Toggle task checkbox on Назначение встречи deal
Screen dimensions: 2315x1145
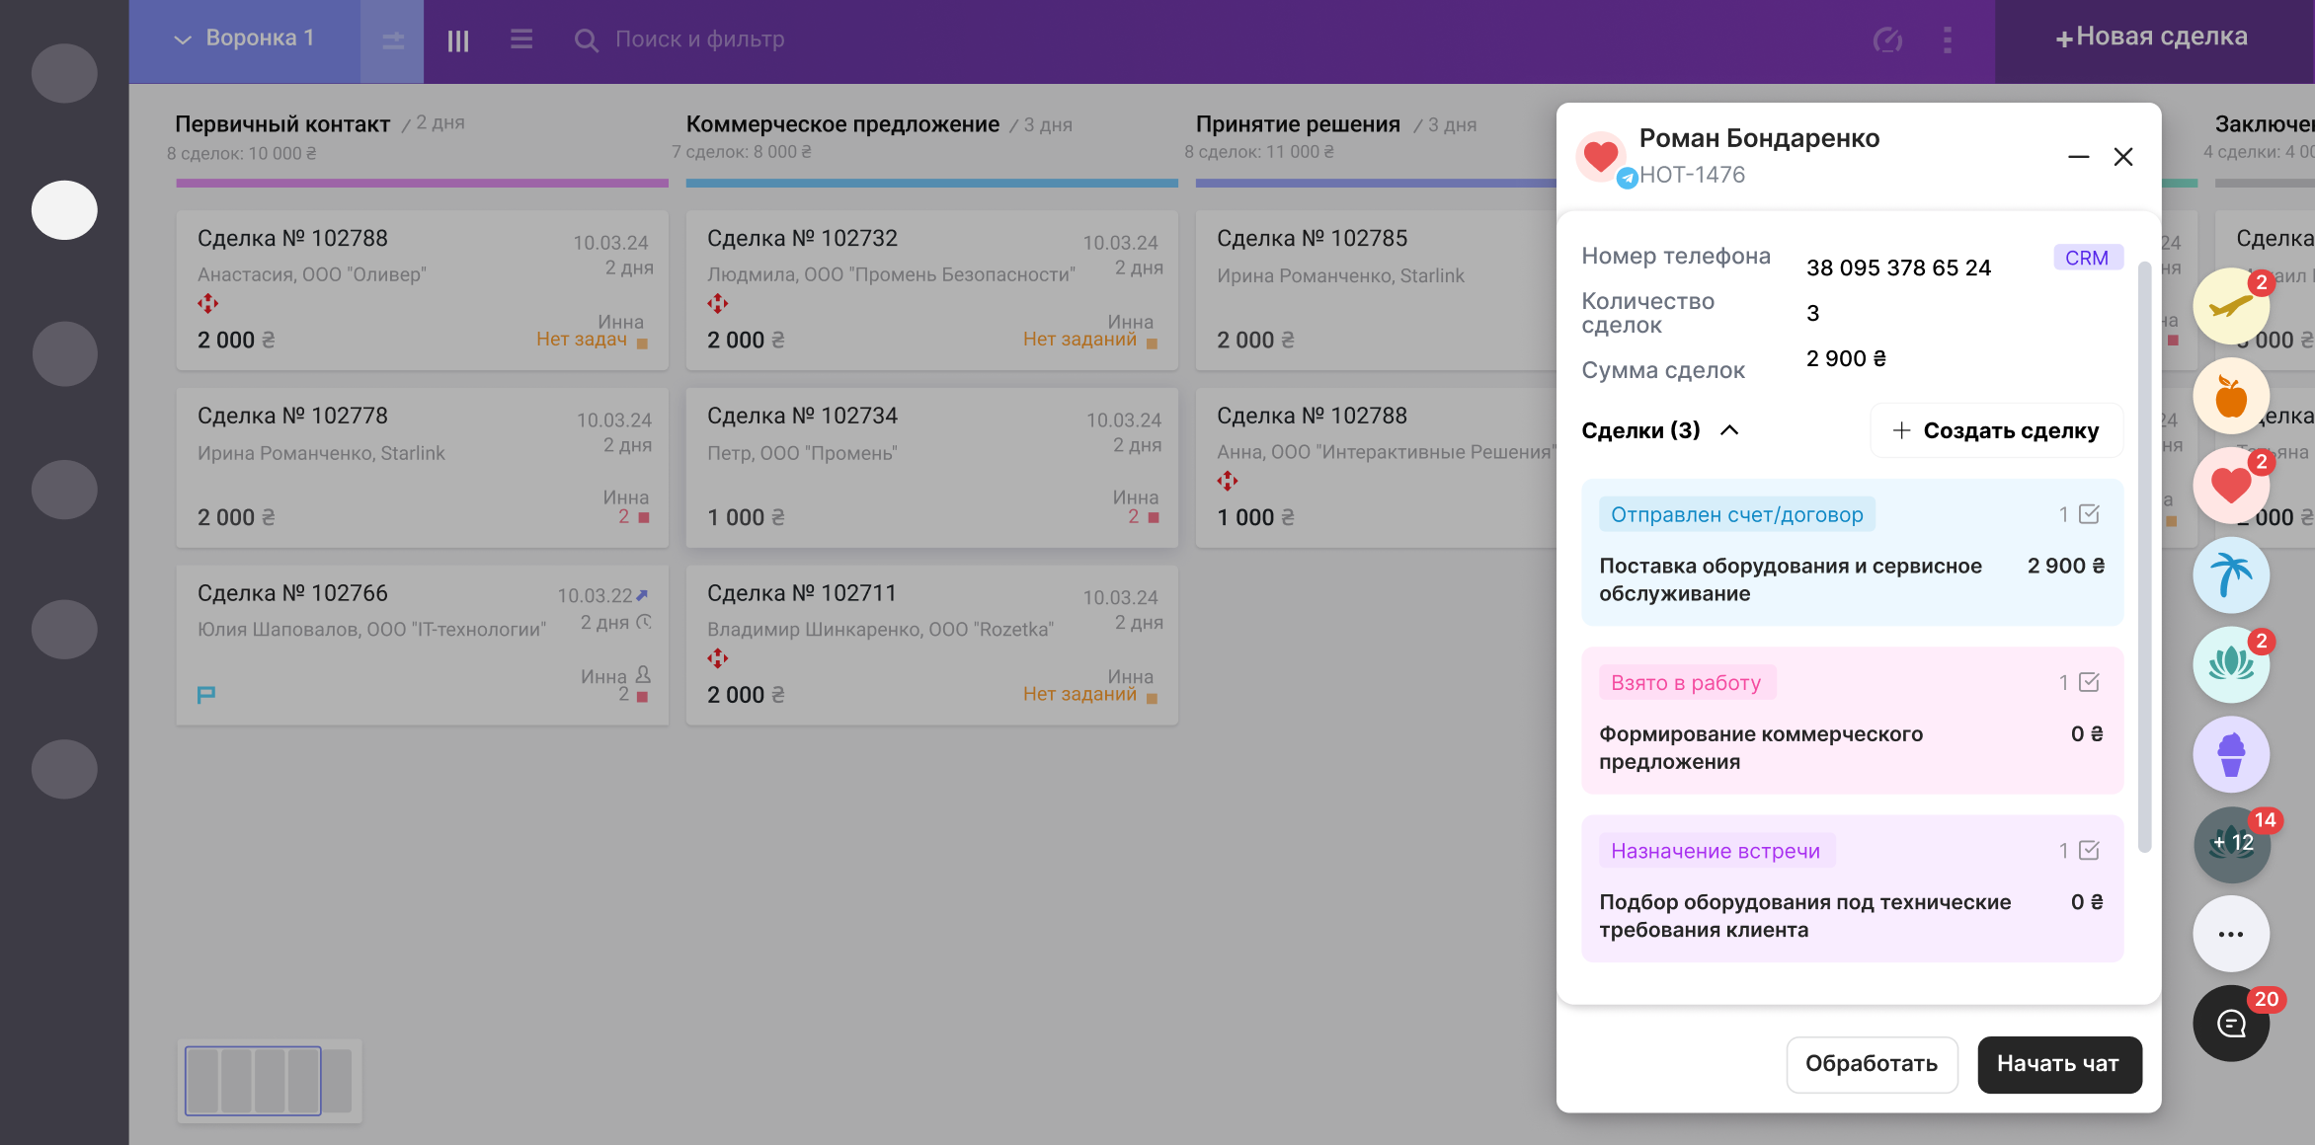(x=2089, y=850)
